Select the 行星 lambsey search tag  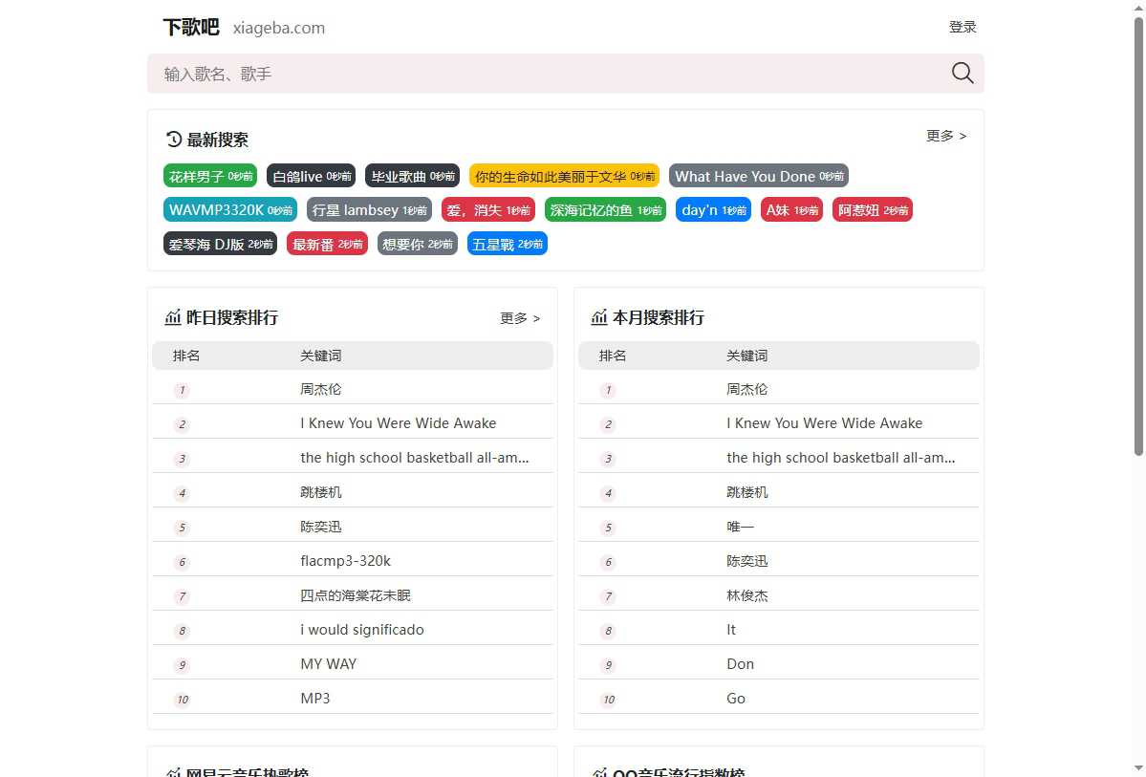[x=369, y=210]
